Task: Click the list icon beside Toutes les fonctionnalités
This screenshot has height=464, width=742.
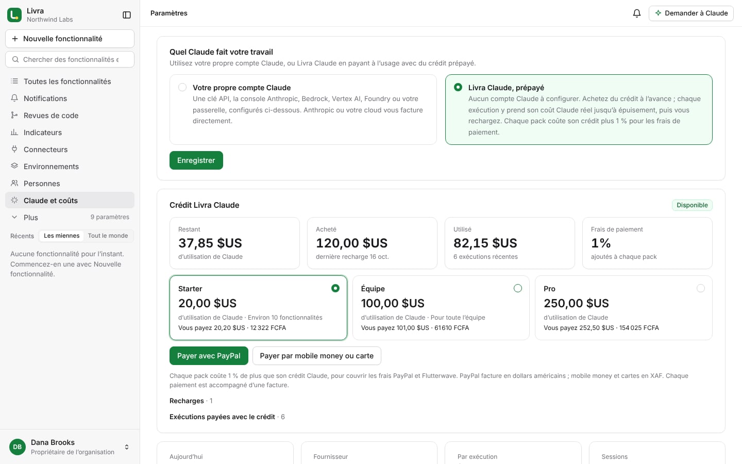Action: point(14,81)
